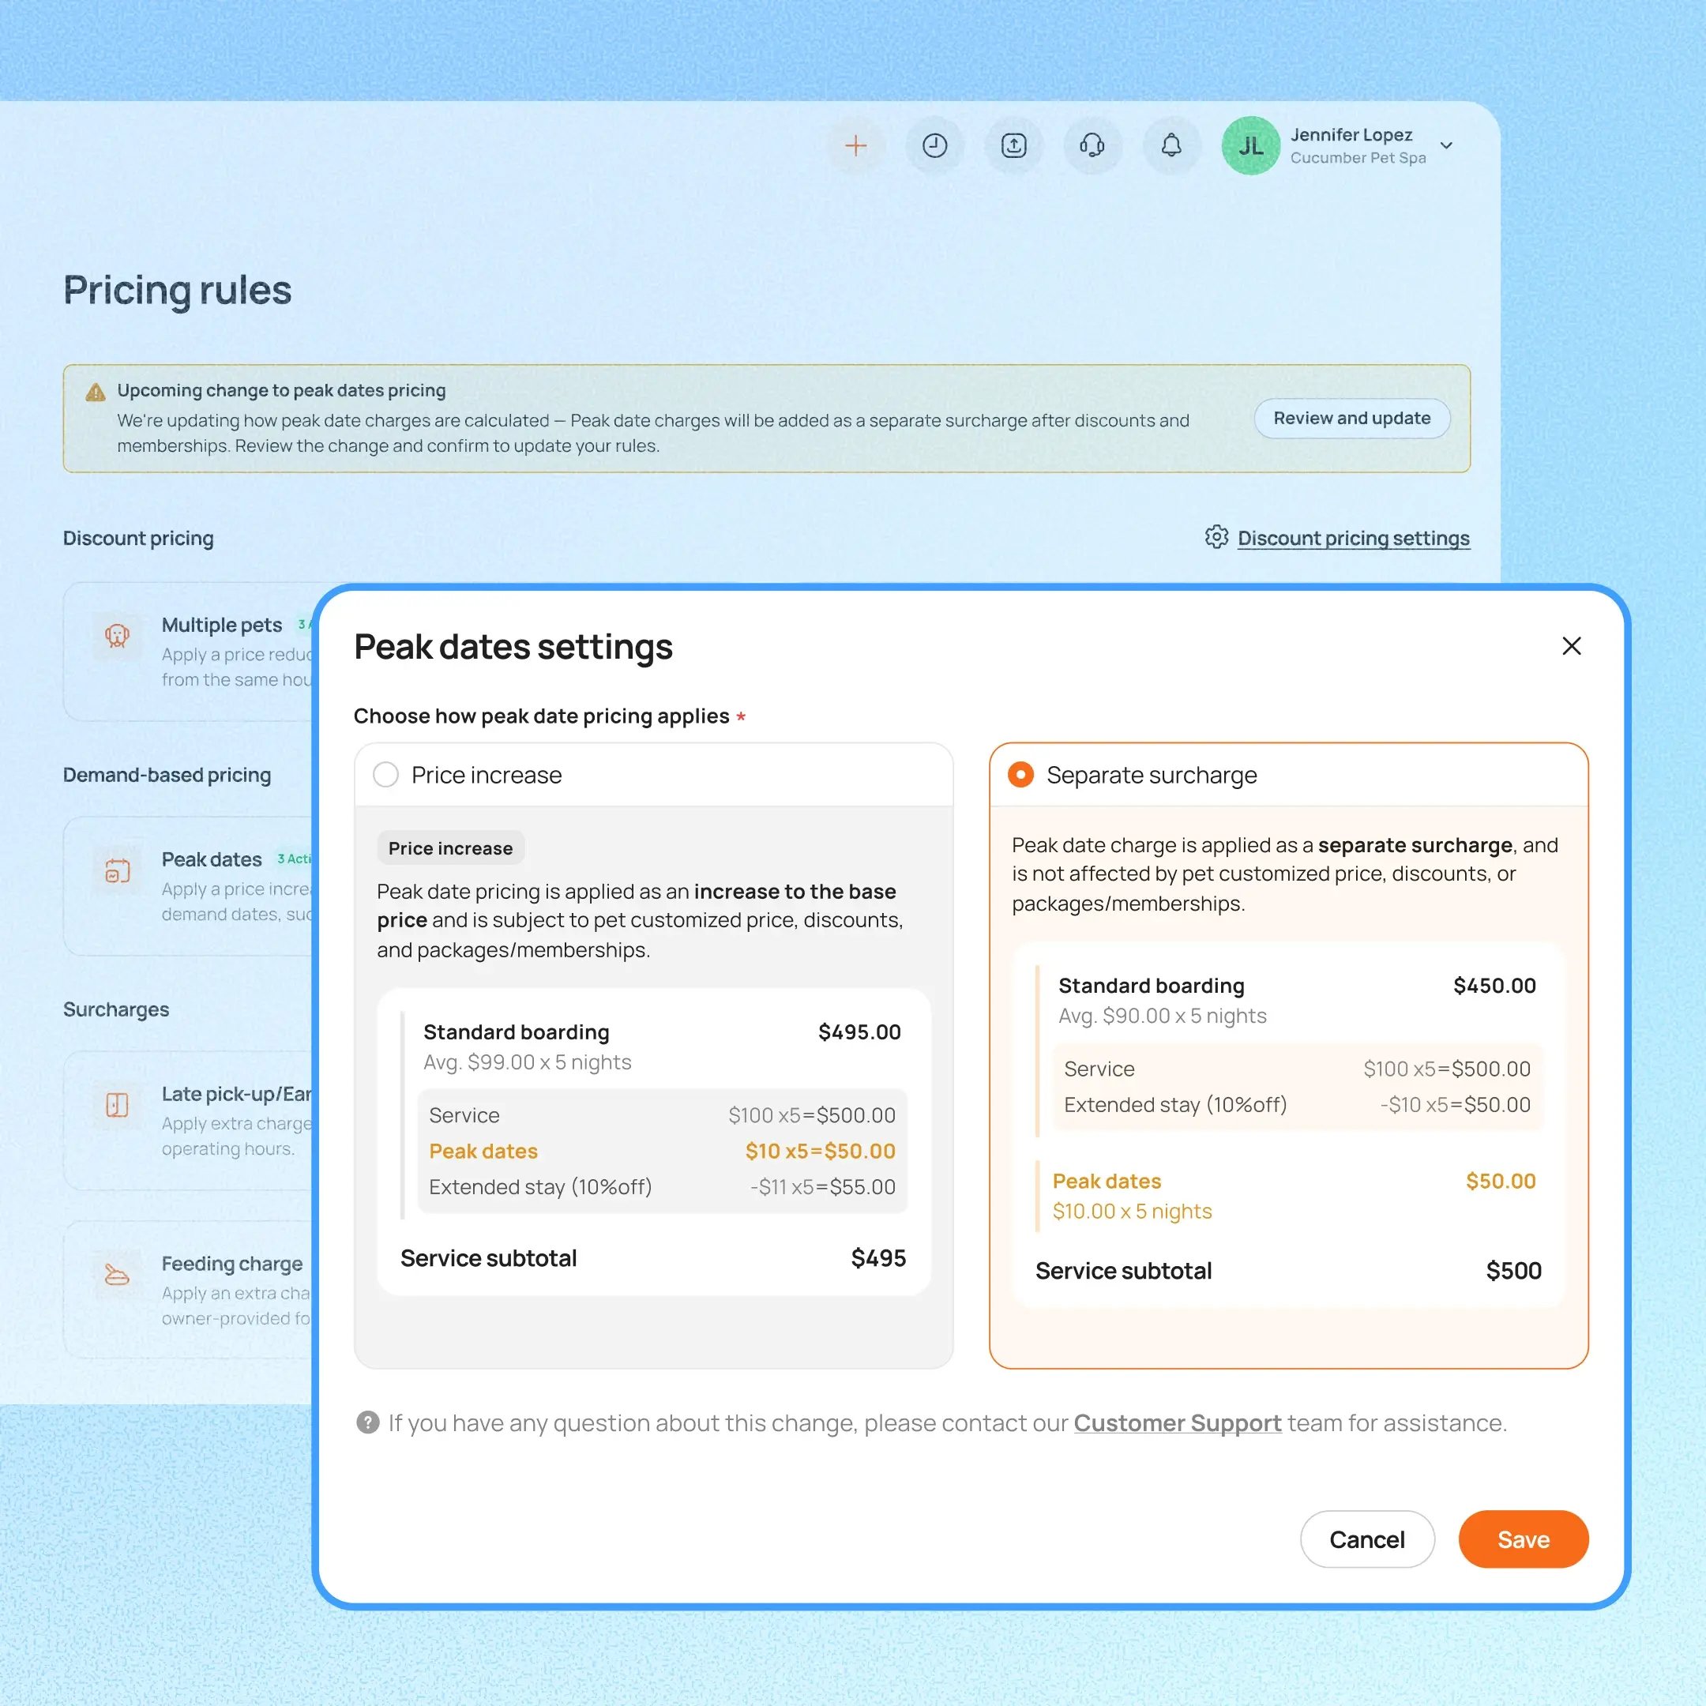Click the warning triangle icon in banner
The image size is (1706, 1706).
point(96,392)
